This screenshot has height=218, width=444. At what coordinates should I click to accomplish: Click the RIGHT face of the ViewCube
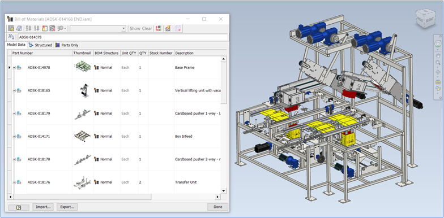pos(429,20)
